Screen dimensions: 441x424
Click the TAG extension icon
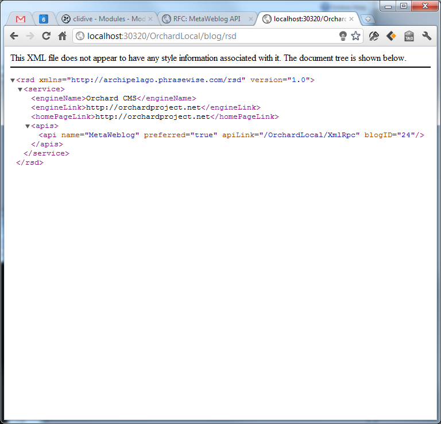pyautogui.click(x=409, y=36)
